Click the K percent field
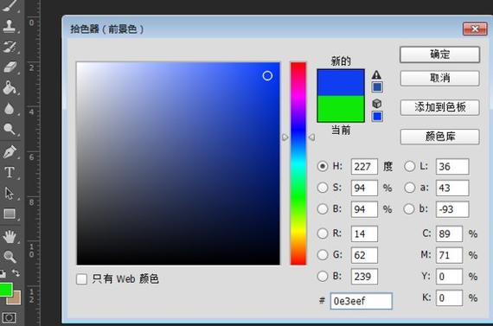Image resolution: width=493 pixels, height=326 pixels. [x=449, y=298]
